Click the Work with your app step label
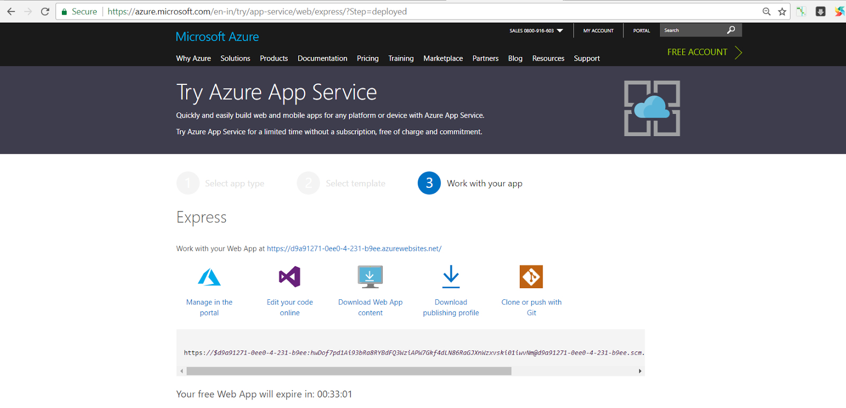 point(485,184)
